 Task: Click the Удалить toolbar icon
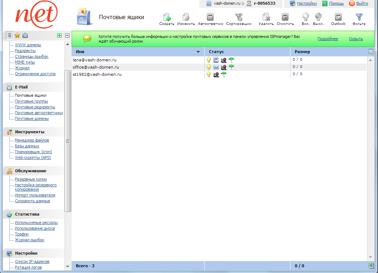(266, 17)
